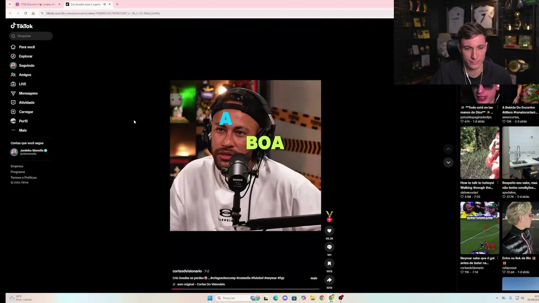The image size is (539, 303).
Task: Switch to the Discord browser tab
Action: click(x=38, y=4)
